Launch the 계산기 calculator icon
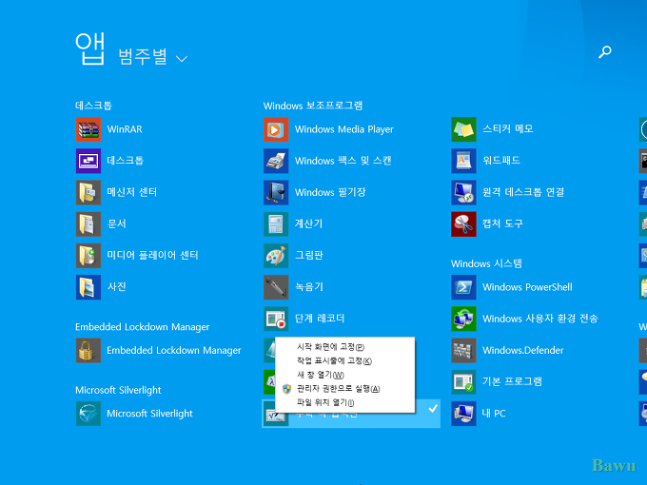This screenshot has height=485, width=647. tap(276, 223)
